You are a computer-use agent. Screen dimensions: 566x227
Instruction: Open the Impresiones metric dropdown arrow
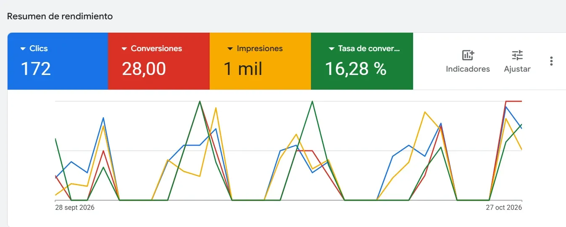(230, 49)
